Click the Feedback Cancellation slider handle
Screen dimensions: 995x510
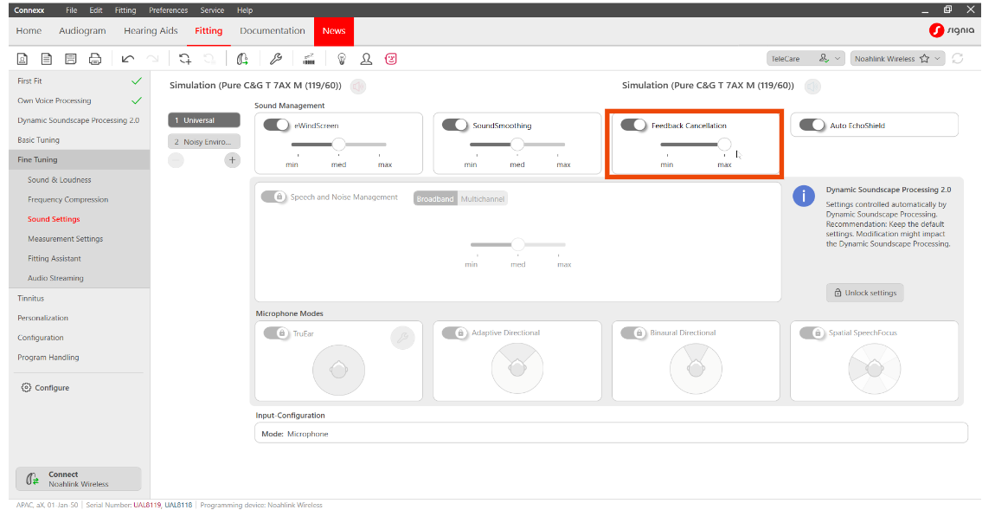point(724,145)
